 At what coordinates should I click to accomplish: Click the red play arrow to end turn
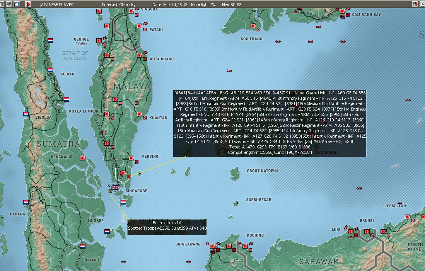[x=28, y=4]
